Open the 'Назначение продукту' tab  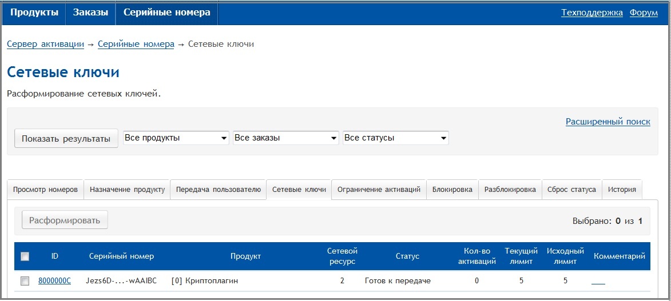pyautogui.click(x=127, y=190)
